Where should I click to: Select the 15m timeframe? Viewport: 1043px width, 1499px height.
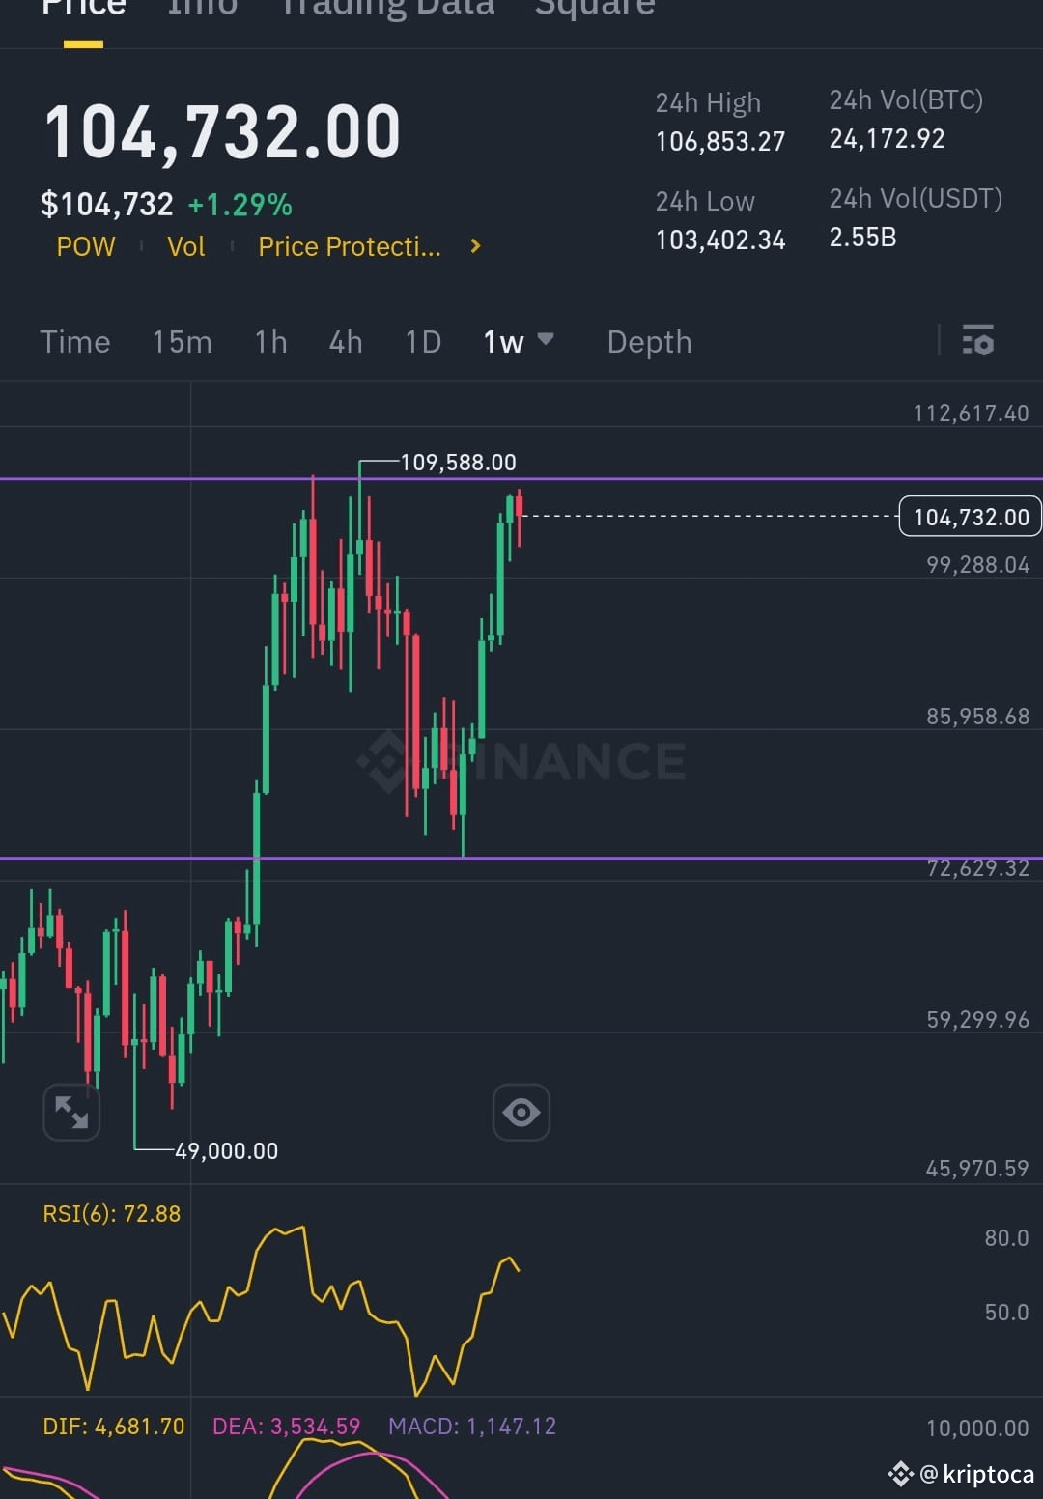182,342
